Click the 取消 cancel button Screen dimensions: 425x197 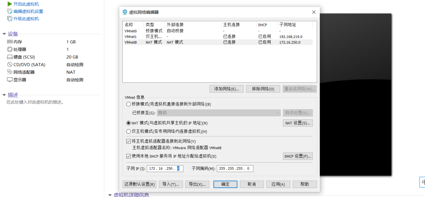pyautogui.click(x=252, y=184)
